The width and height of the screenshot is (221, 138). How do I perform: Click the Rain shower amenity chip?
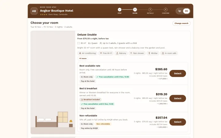pos(137,53)
